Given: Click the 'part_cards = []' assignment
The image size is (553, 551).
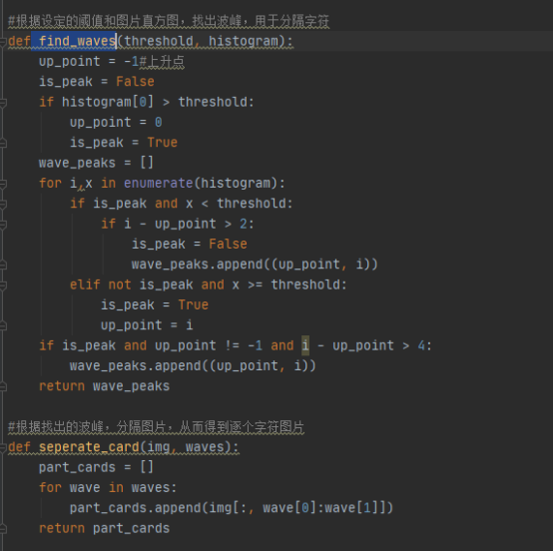Looking at the screenshot, I should click(96, 467).
